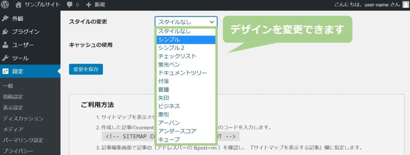Click the plus icon for 新規
This screenshot has height=155, width=410.
pyautogui.click(x=88, y=5)
